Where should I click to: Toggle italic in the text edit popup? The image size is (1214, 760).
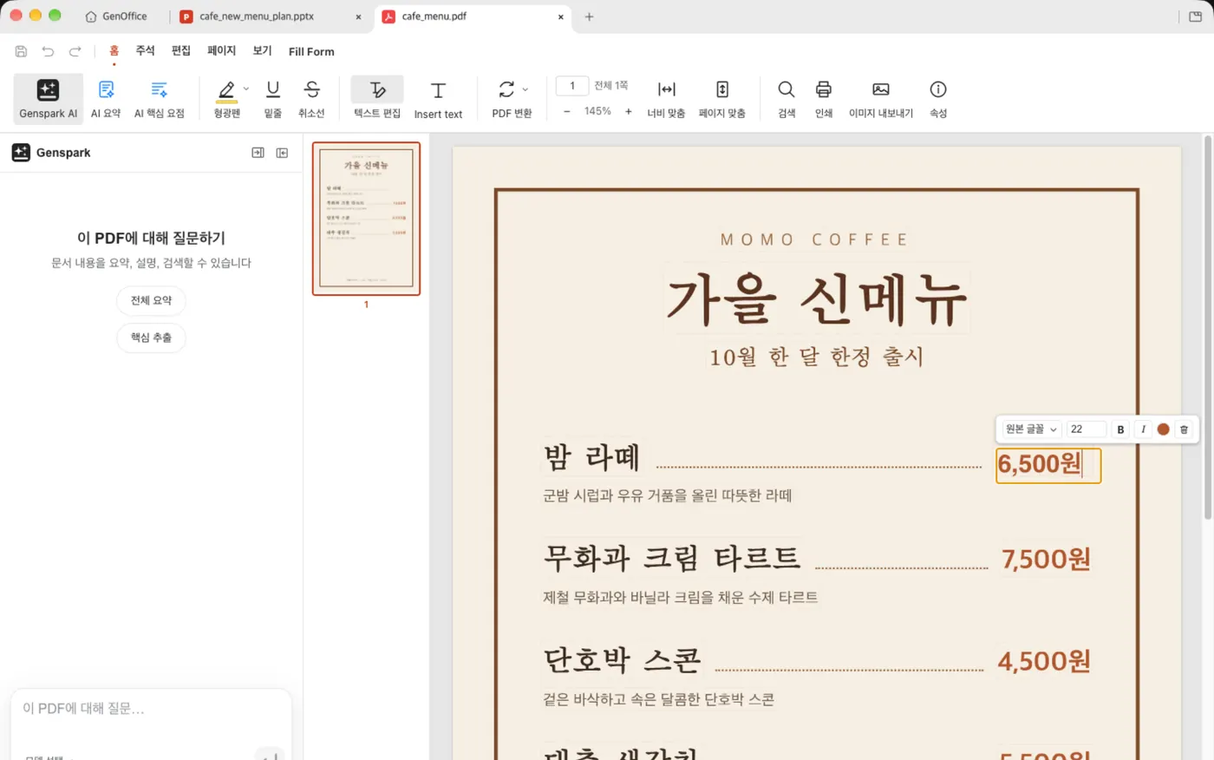tap(1143, 429)
